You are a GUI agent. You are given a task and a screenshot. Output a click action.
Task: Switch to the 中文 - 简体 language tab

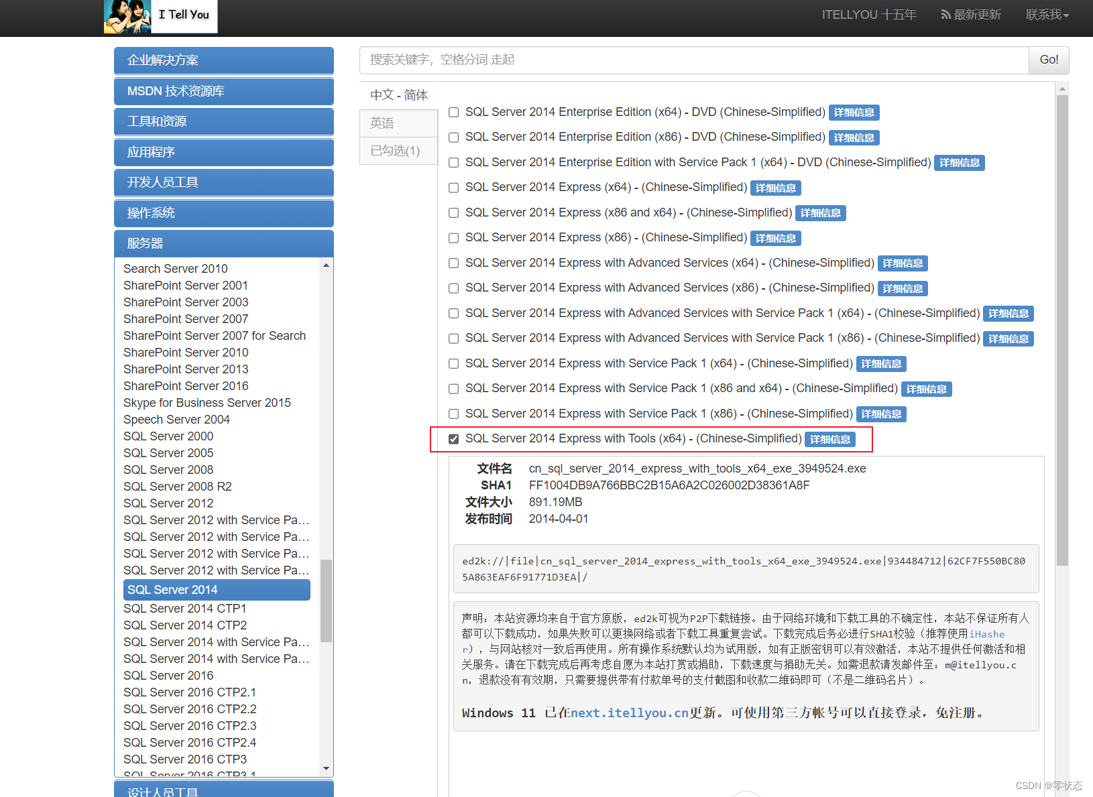[399, 95]
